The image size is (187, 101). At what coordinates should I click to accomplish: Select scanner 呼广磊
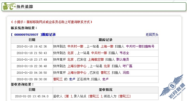pos(127,66)
